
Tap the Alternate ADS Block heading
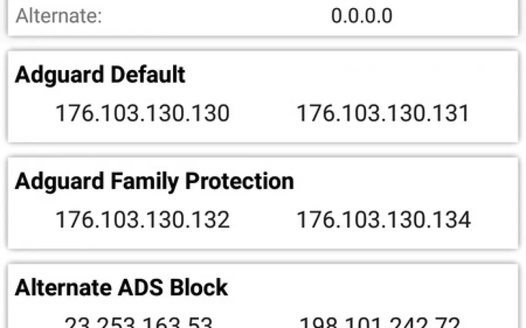(x=121, y=288)
